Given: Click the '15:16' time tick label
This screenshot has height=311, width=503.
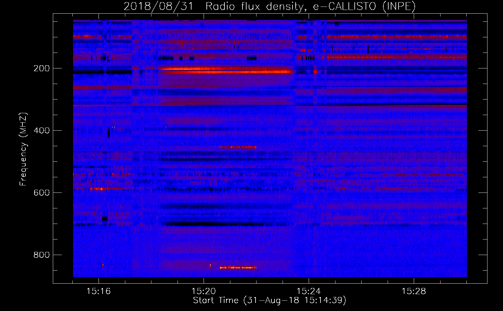Looking at the screenshot, I should click(99, 291).
